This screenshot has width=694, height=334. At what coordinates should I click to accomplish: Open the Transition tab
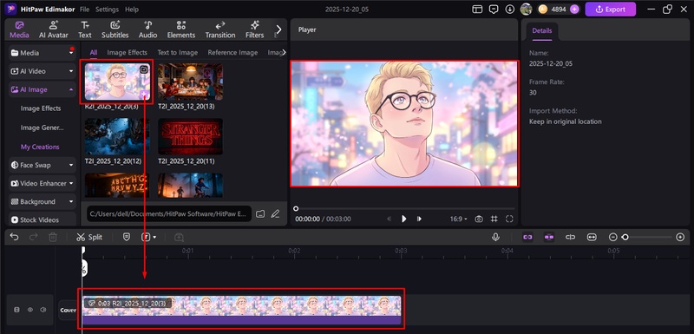(220, 29)
